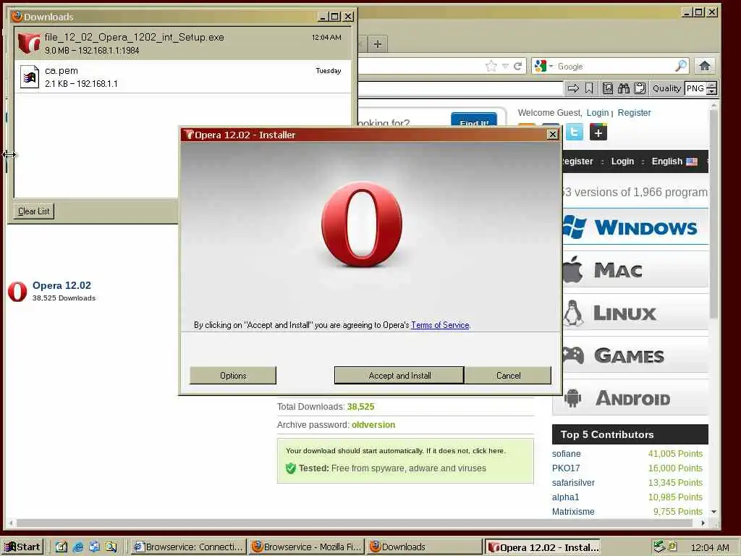Viewport: 741px width, 556px height.
Task: Click the scroll down arrow of page
Action: click(714, 512)
